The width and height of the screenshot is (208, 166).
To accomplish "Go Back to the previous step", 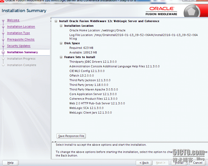I will pyautogui.click(x=144, y=163).
